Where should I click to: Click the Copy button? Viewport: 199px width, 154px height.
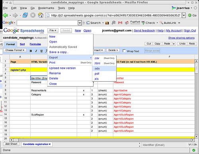[x=157, y=44]
